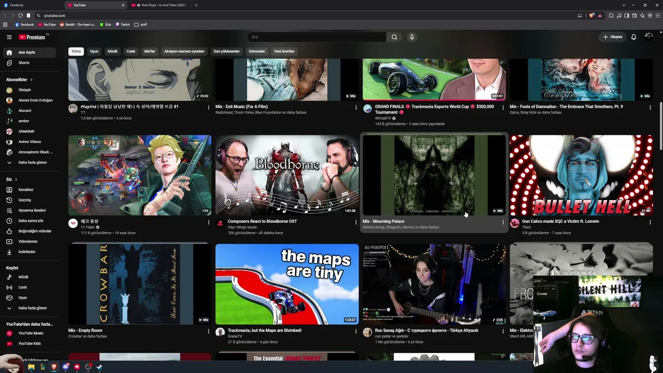This screenshot has width=663, height=373.
Task: Go to Ana Sayfa home in sidebar
Action: (30, 52)
